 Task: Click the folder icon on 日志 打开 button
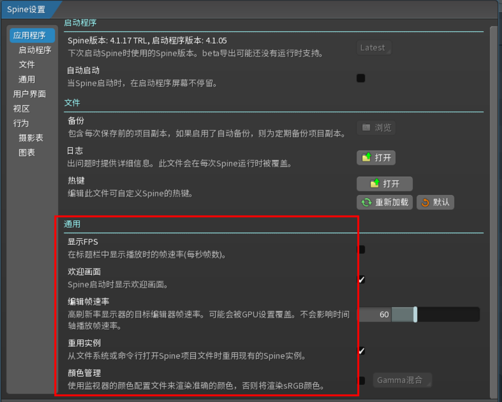click(367, 158)
